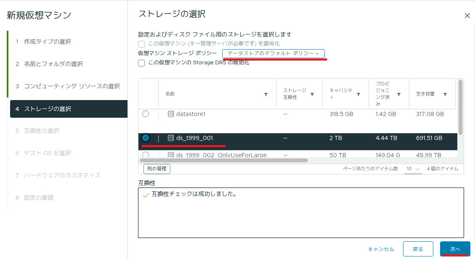Image resolution: width=475 pixels, height=259 pixels.
Task: Open the 列の管理 button
Action: click(157, 169)
